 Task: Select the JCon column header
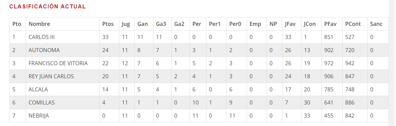point(310,24)
